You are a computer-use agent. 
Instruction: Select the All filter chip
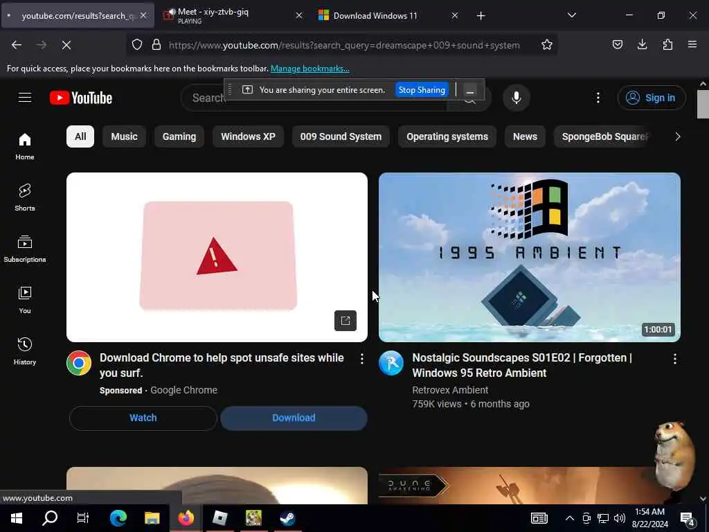tap(80, 136)
